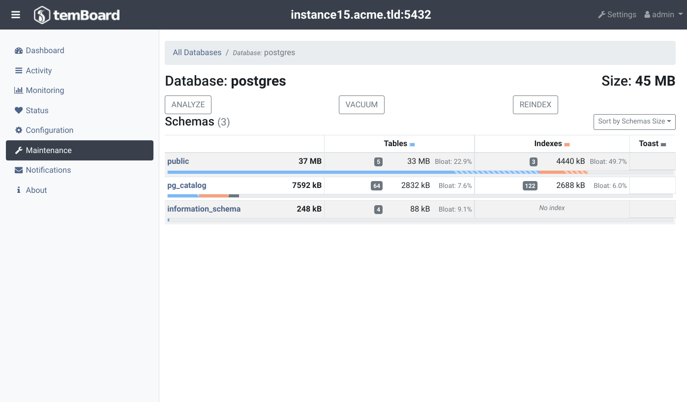The height and width of the screenshot is (402, 687).
Task: Click the information_schema tables count badge 4
Action: [378, 210]
